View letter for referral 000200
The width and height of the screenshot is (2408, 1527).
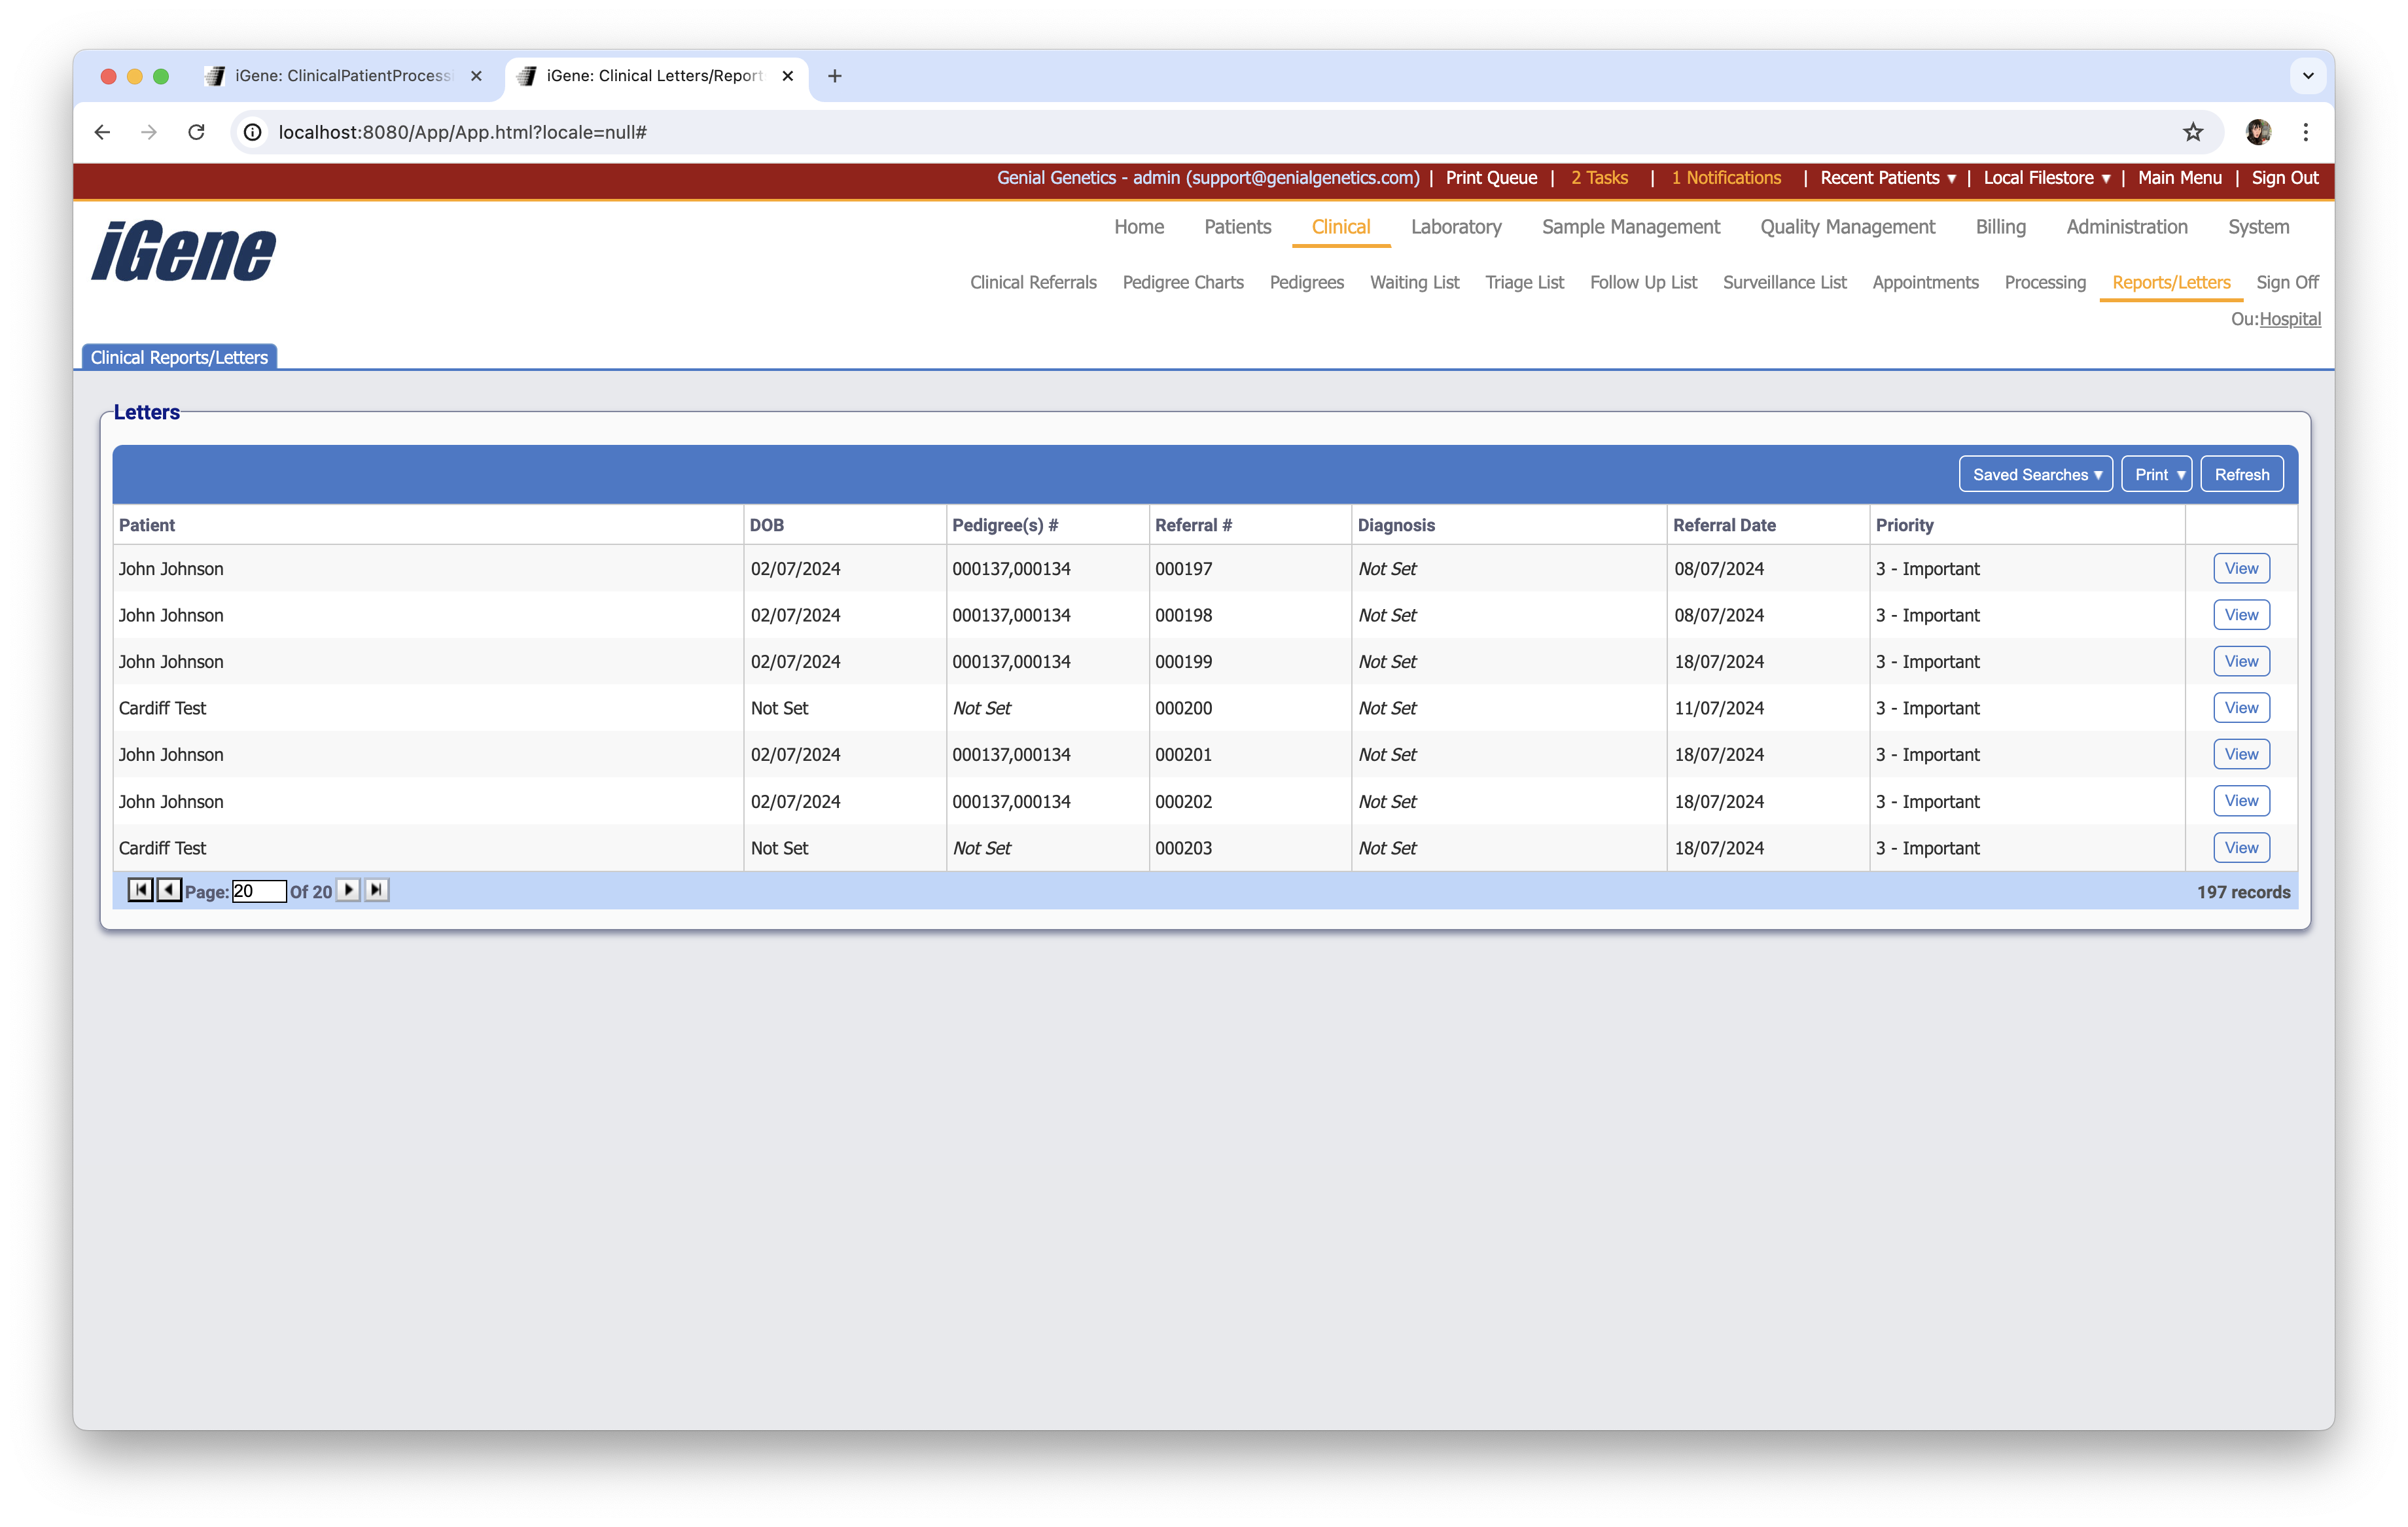pos(2240,708)
